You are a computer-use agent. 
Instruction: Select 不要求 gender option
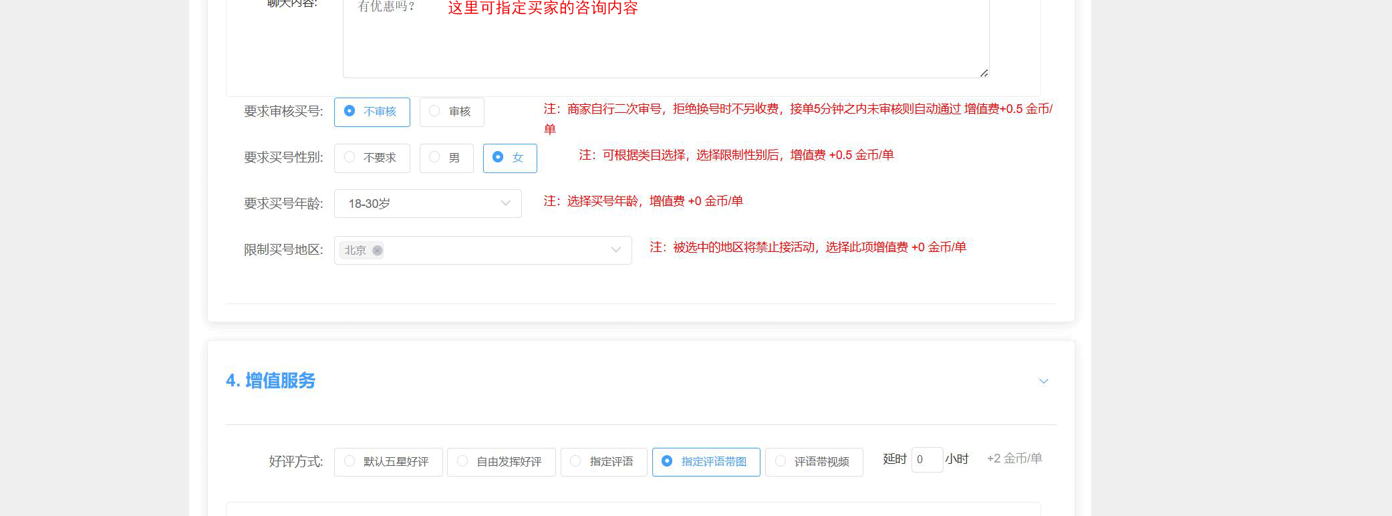372,158
